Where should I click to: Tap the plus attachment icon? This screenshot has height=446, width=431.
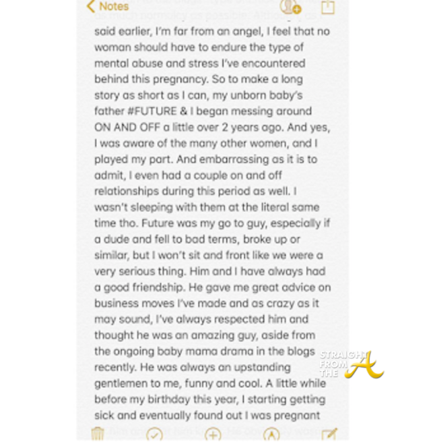(x=213, y=435)
